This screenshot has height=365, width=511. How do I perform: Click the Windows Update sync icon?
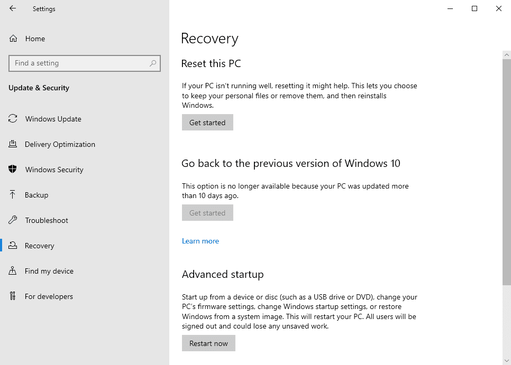(13, 118)
